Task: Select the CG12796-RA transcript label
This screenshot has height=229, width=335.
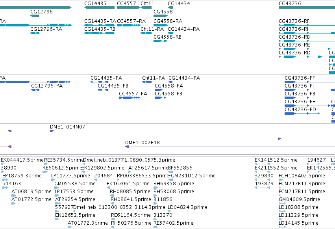Action: click(x=46, y=29)
